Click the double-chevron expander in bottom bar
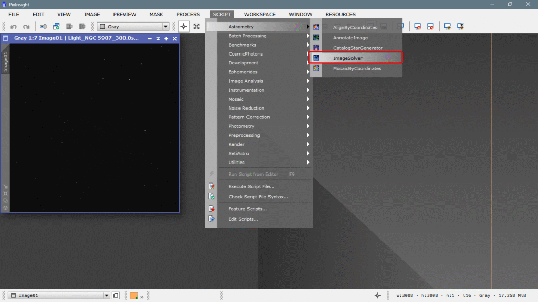538x302 pixels. [x=142, y=297]
